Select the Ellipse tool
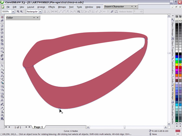 (x=2, y=90)
